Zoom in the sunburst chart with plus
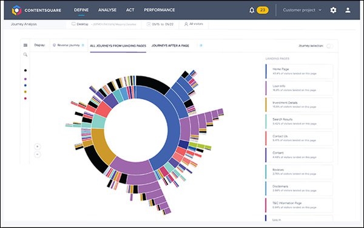 pyautogui.click(x=38, y=147)
